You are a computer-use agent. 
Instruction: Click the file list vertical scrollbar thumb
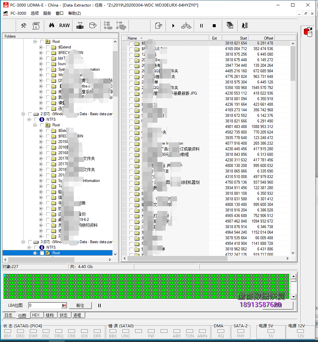(293, 63)
